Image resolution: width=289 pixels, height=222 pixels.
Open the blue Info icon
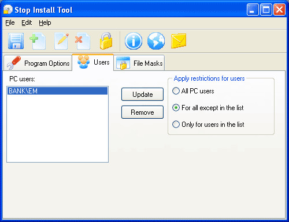134,41
